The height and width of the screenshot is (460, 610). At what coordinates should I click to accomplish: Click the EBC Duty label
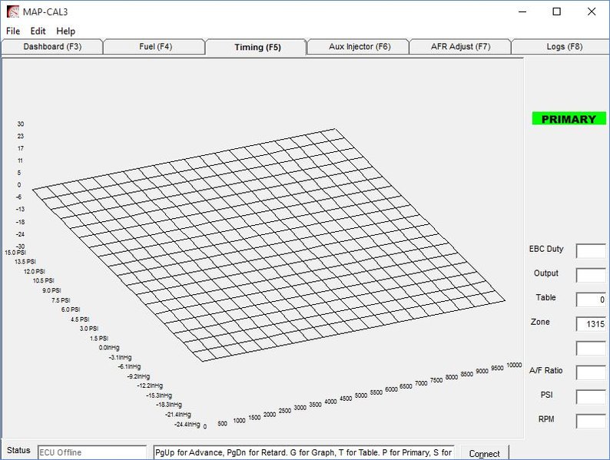click(x=546, y=249)
